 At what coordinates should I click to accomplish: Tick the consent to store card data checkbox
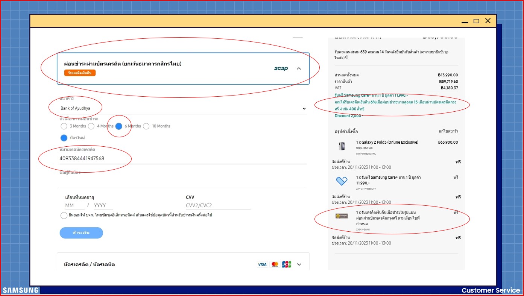tap(64, 216)
